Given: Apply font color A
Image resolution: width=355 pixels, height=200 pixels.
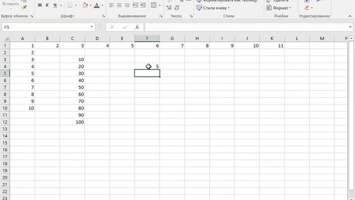Looking at the screenshot, I should [97, 5].
